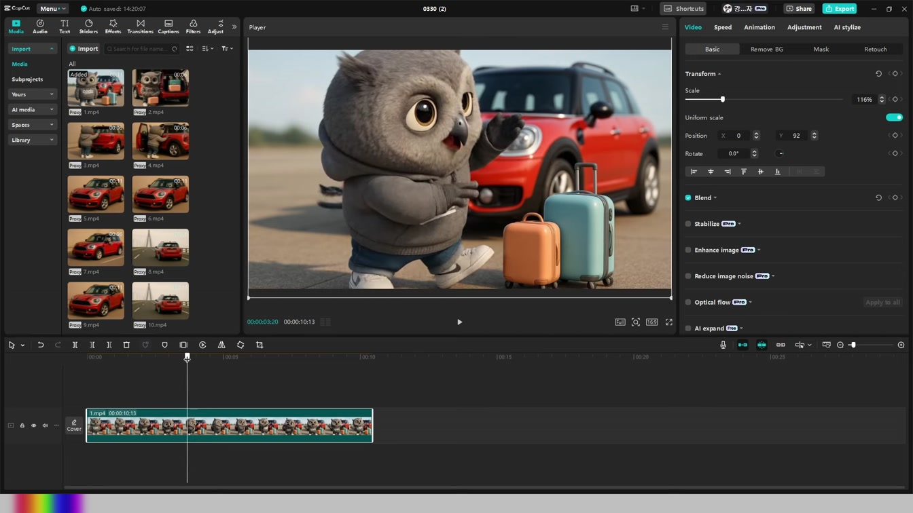Open the media filter dropdown
The width and height of the screenshot is (913, 513).
[227, 49]
